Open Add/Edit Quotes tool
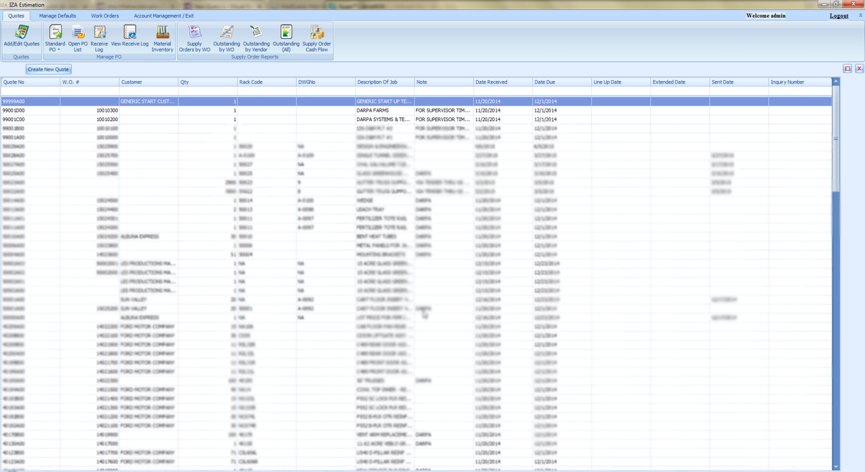 [22, 37]
